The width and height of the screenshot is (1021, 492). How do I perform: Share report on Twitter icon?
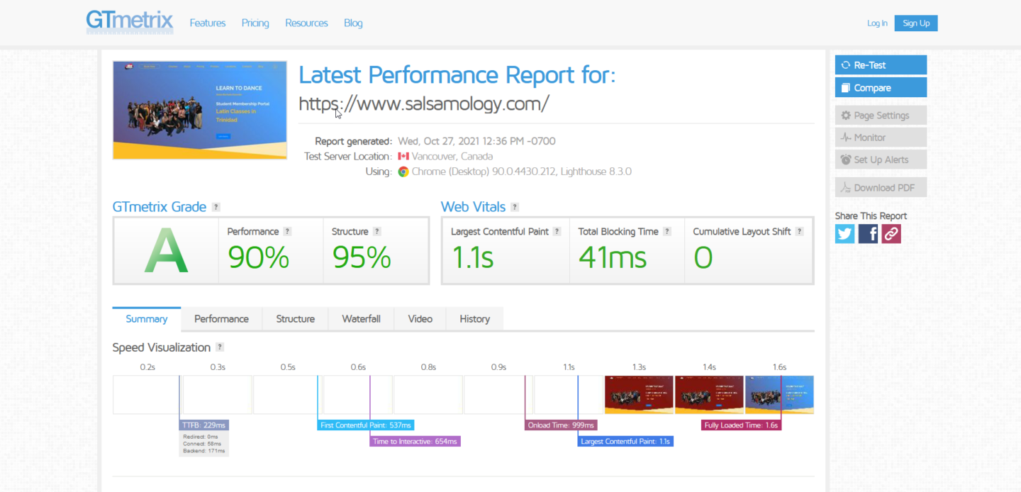click(x=844, y=234)
